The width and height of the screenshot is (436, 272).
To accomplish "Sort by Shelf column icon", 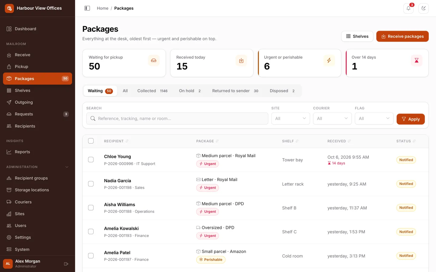I will 297,141.
